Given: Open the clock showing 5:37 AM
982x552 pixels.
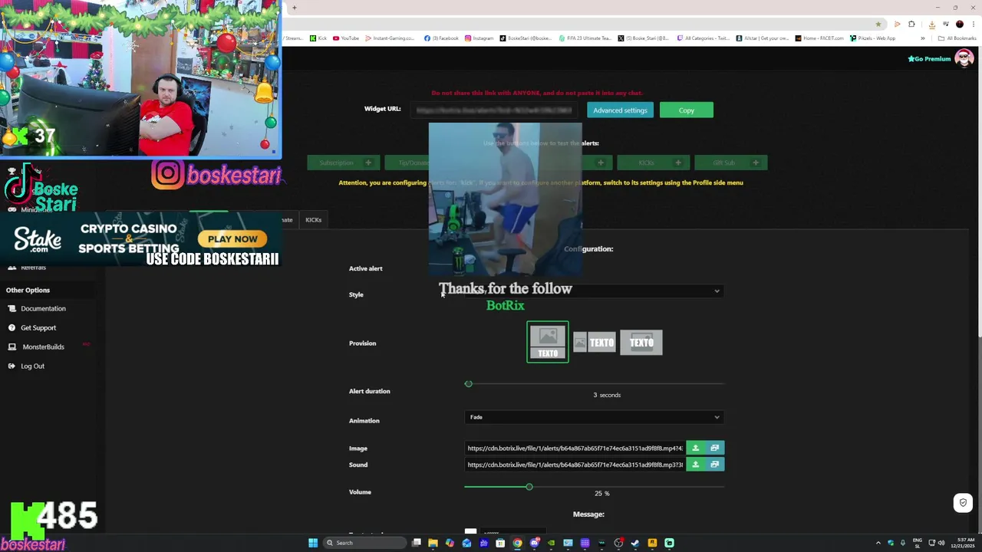Looking at the screenshot, I should pyautogui.click(x=962, y=543).
